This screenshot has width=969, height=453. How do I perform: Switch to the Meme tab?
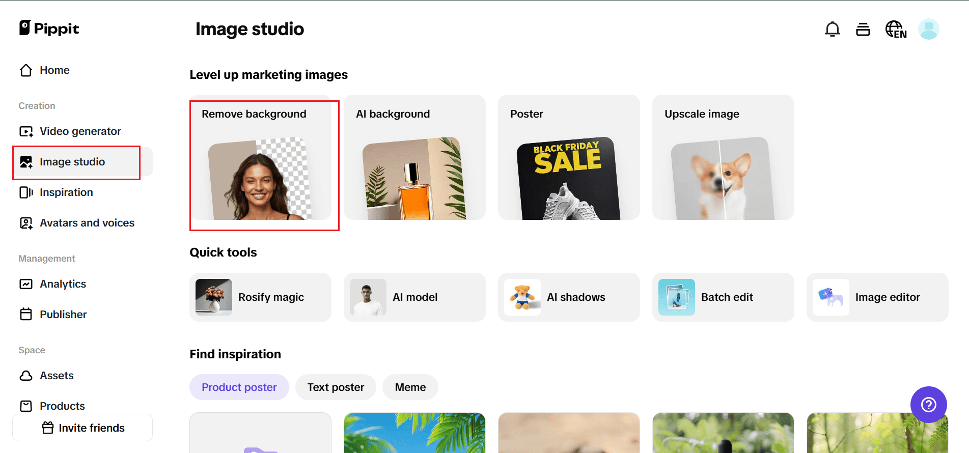pyautogui.click(x=410, y=387)
